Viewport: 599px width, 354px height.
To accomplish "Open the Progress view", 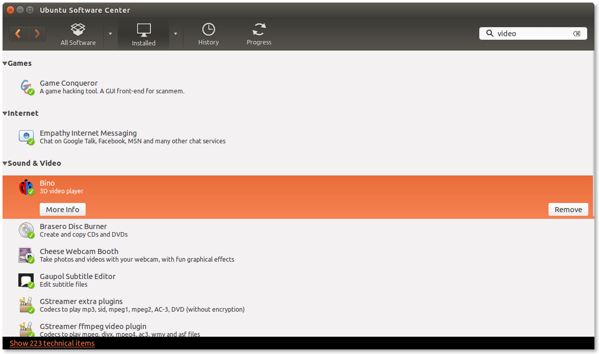I will coord(259,34).
